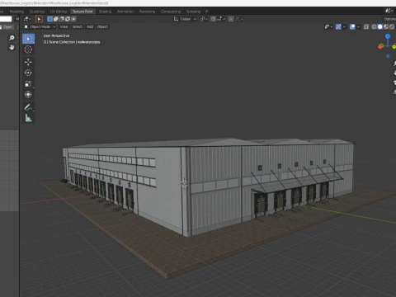Click the tweak selection tool icon in header
The height and width of the screenshot is (297, 396).
pyautogui.click(x=39, y=19)
